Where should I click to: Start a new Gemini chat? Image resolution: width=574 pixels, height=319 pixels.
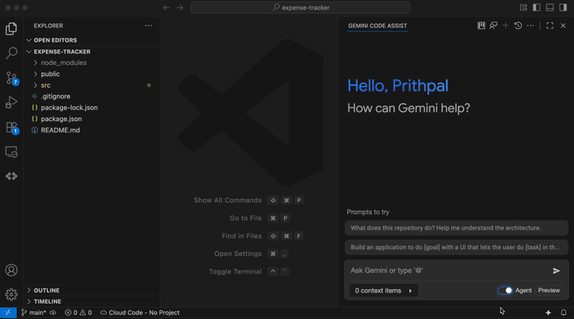pyautogui.click(x=506, y=26)
